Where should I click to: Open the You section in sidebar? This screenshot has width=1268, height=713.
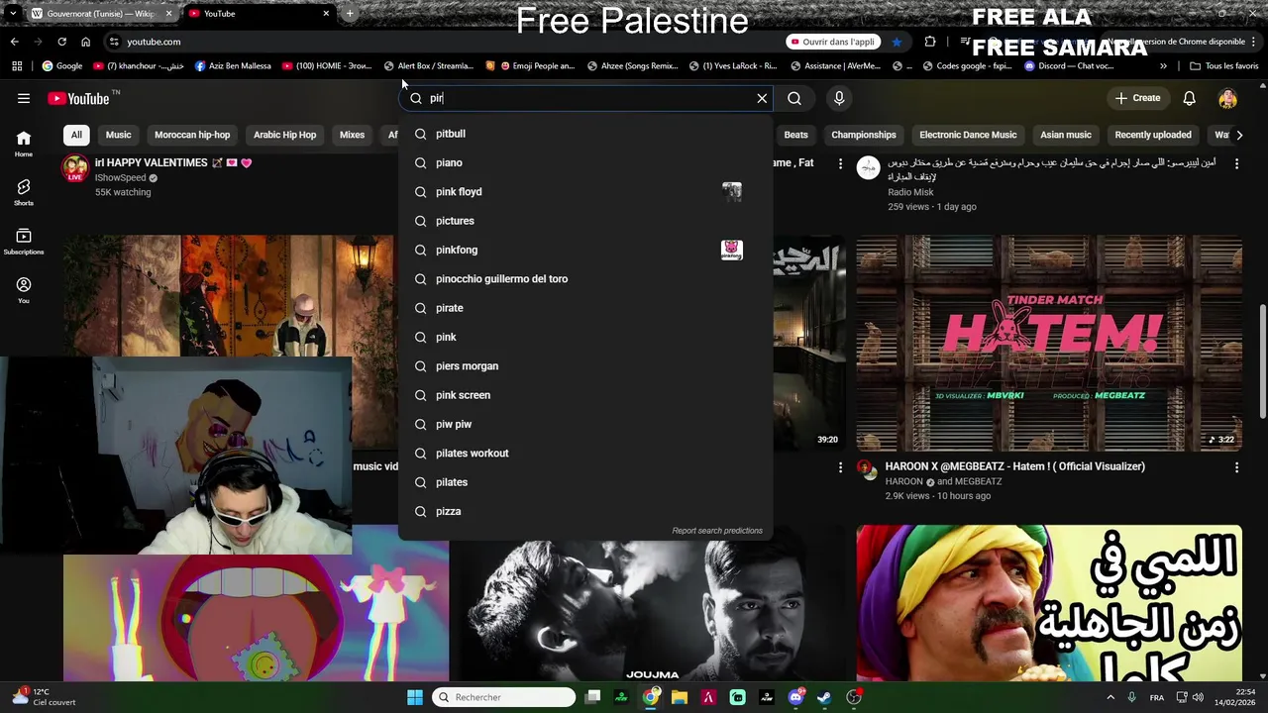[x=24, y=290]
